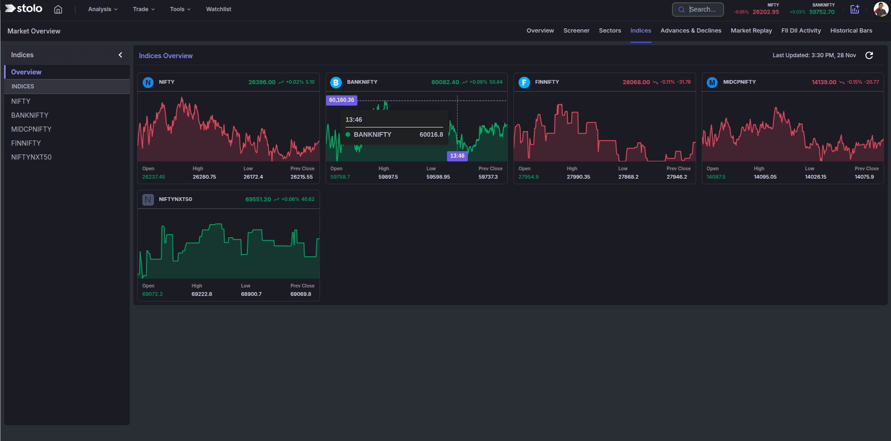Click the profile avatar
The height and width of the screenshot is (441, 891).
(881, 9)
